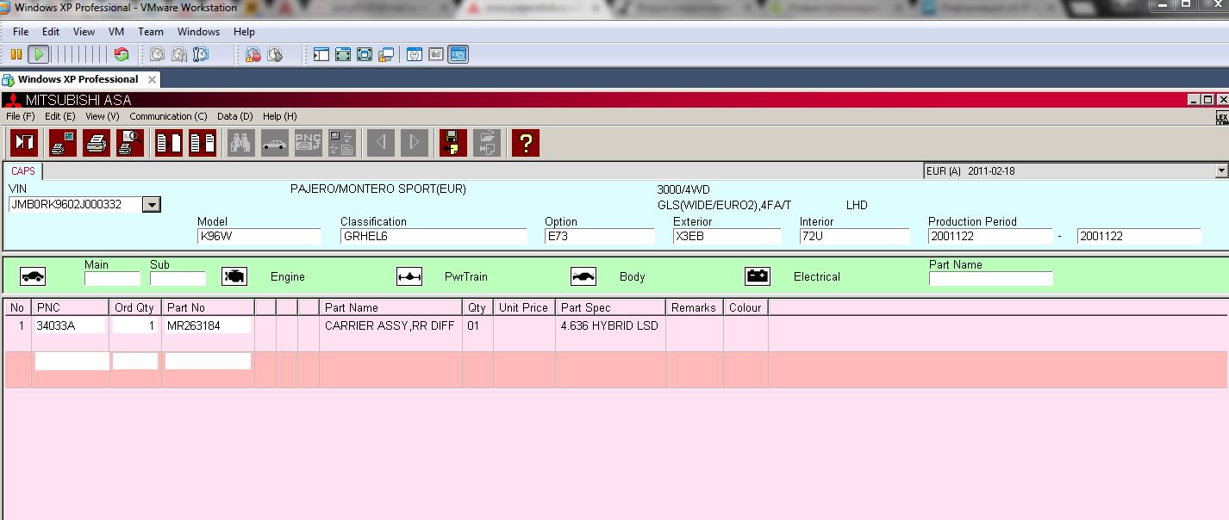Open the Communication (C) menu
1229x520 pixels.
pos(168,116)
